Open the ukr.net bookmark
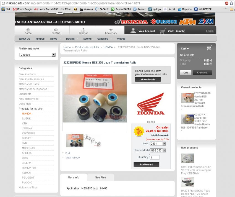 tap(169, 9)
